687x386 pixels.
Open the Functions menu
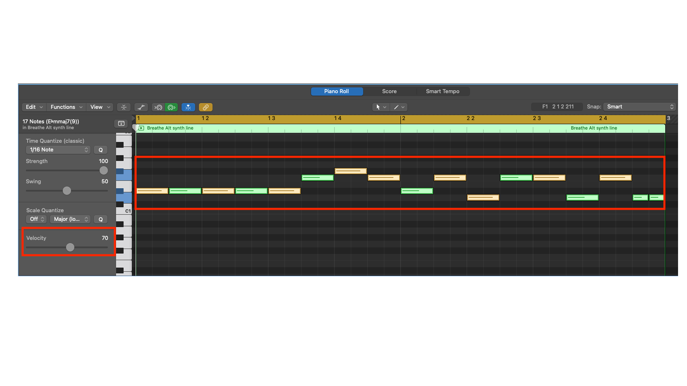coord(66,107)
